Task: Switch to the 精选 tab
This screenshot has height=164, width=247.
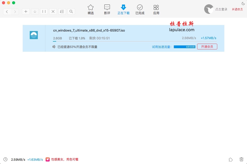Action: (91, 10)
